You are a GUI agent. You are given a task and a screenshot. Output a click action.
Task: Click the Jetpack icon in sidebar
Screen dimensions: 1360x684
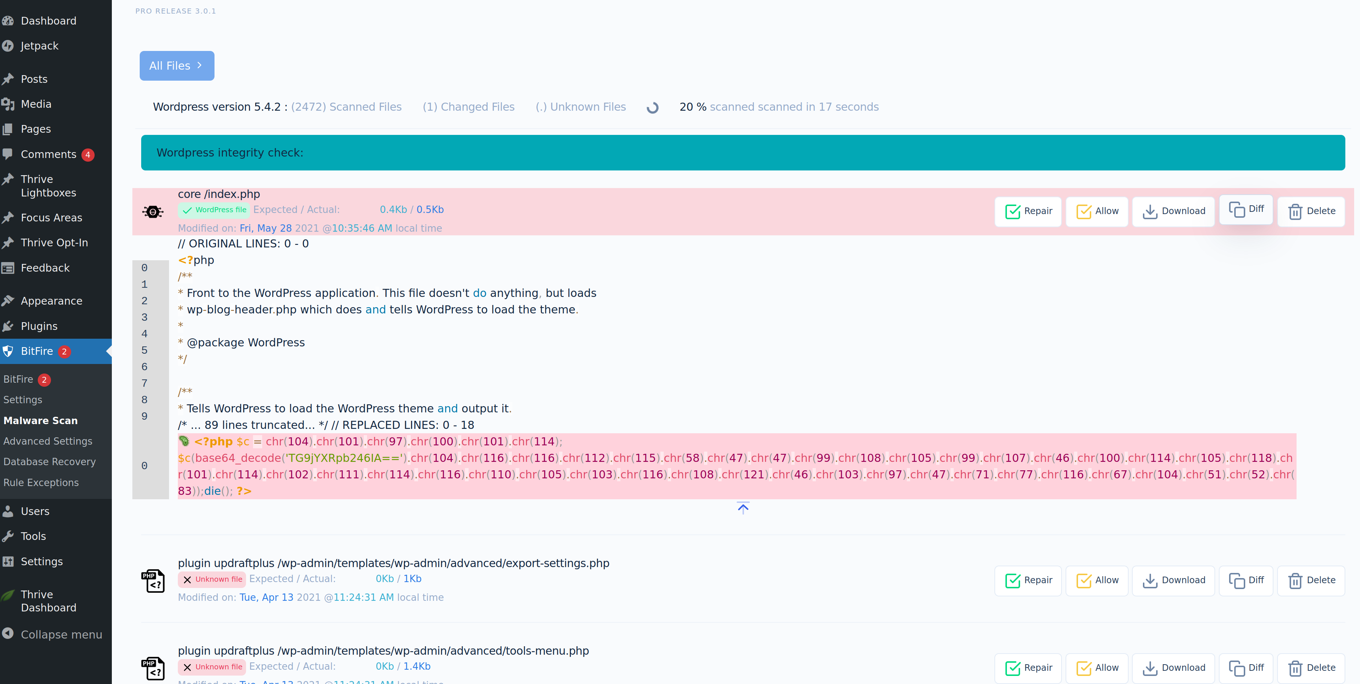(x=8, y=46)
